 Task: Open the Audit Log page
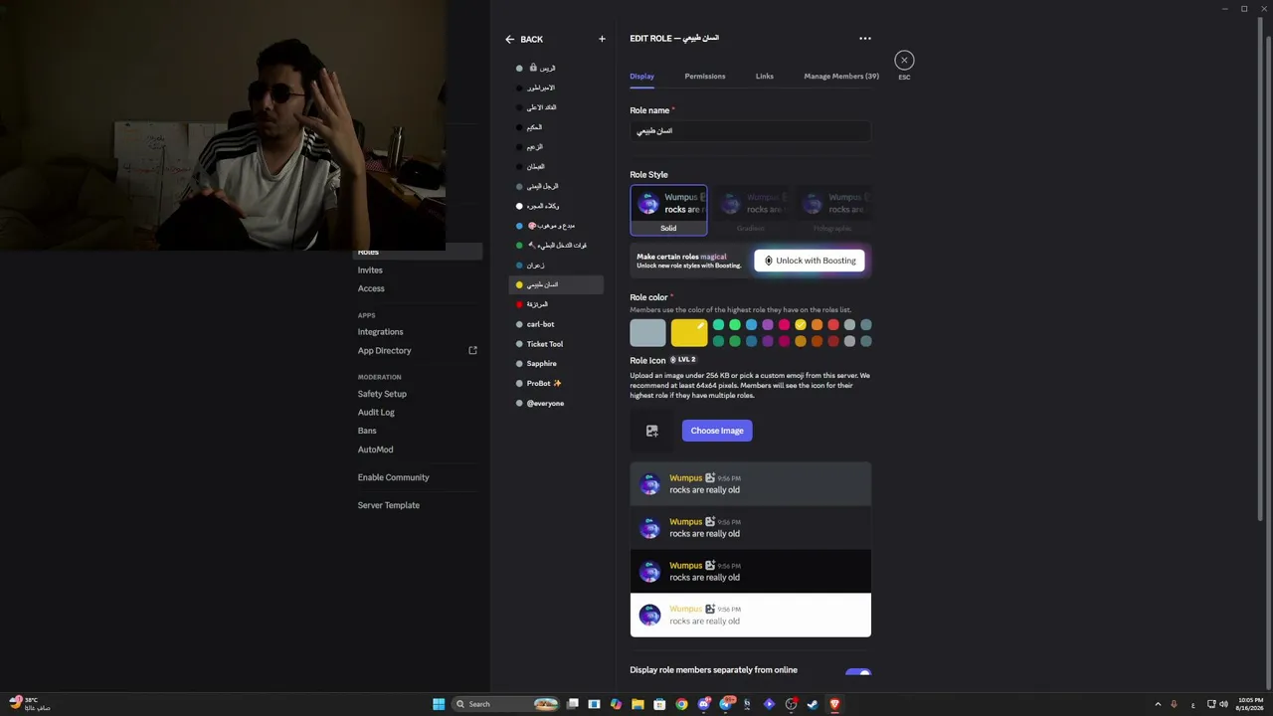(x=376, y=413)
